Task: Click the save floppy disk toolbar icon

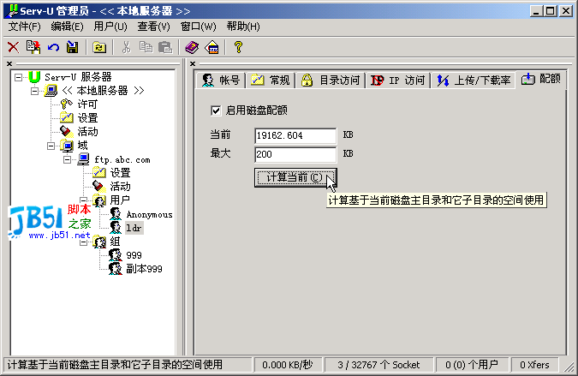Action: [x=73, y=47]
